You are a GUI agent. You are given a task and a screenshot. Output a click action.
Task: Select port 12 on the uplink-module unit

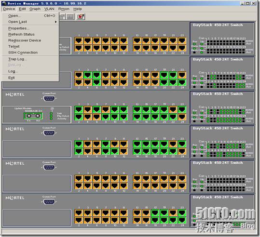123,117
